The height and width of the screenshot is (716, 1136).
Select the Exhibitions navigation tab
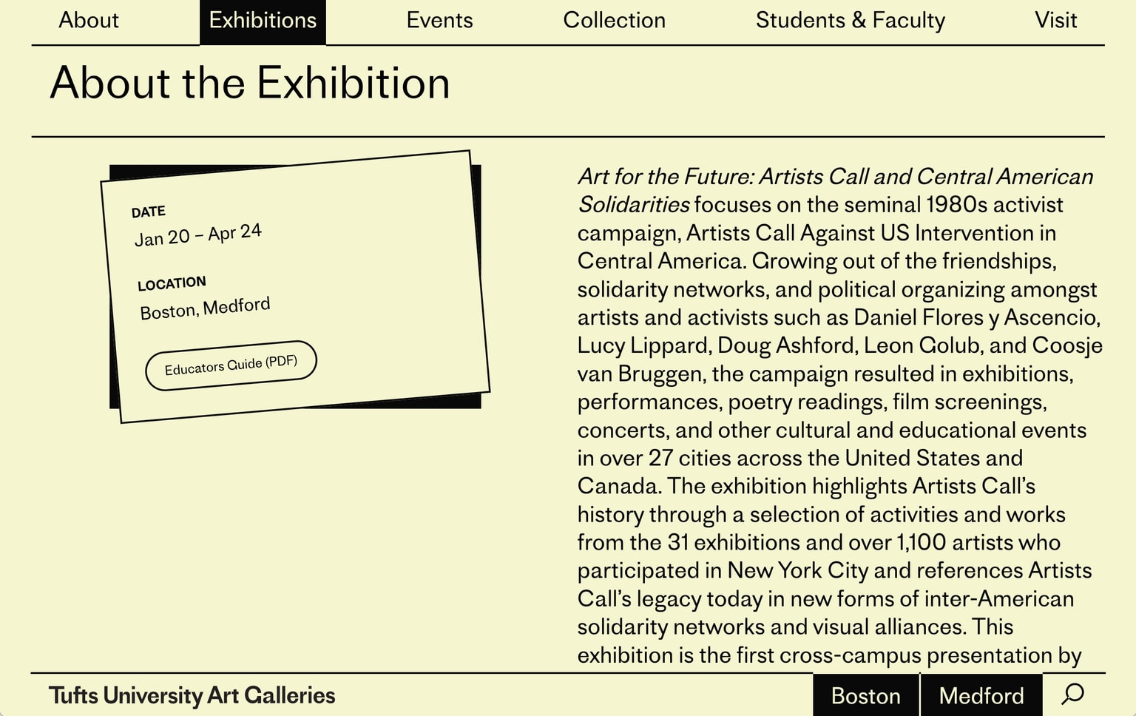coord(263,21)
